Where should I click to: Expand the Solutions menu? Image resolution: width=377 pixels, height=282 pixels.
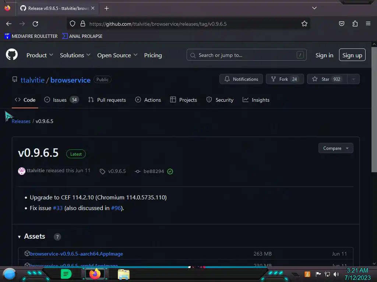pos(75,55)
